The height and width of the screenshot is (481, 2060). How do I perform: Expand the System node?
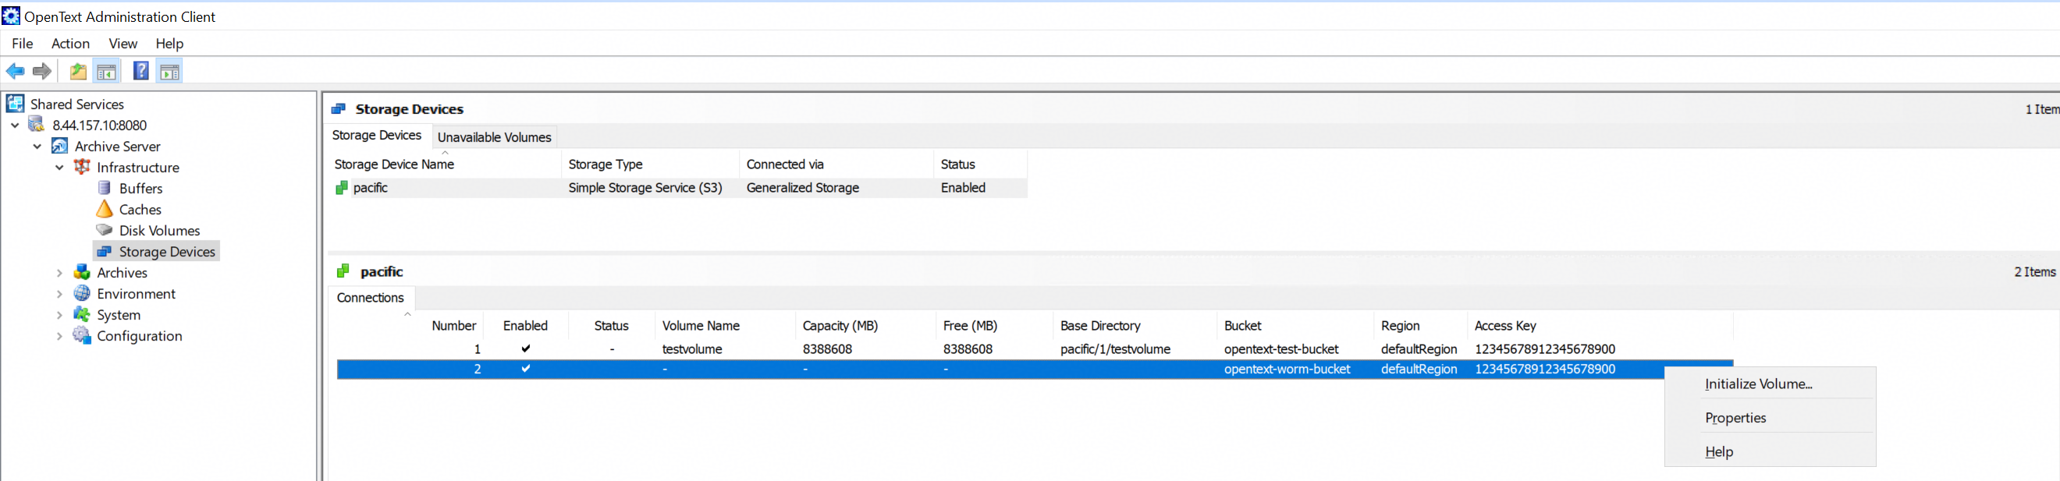[x=60, y=315]
